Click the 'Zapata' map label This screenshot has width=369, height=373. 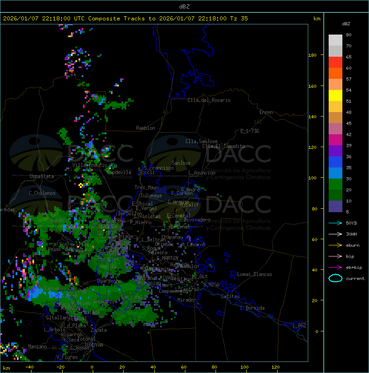(x=98, y=330)
